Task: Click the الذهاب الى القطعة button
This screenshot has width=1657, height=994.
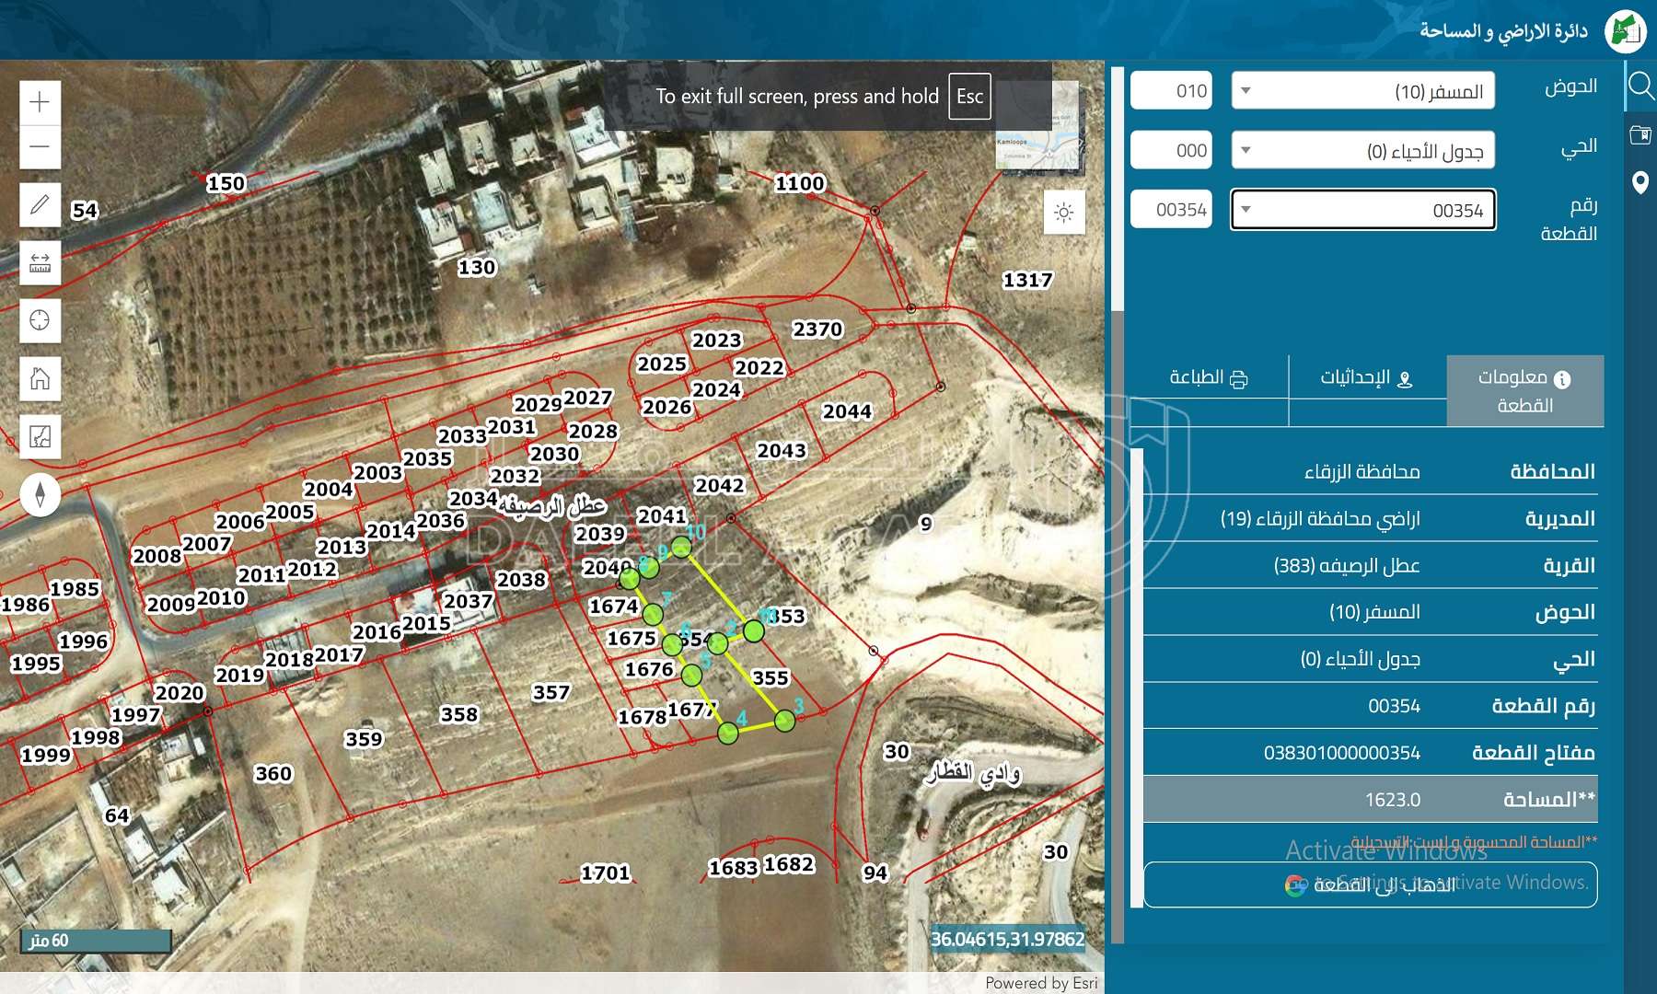Action: [x=1370, y=884]
